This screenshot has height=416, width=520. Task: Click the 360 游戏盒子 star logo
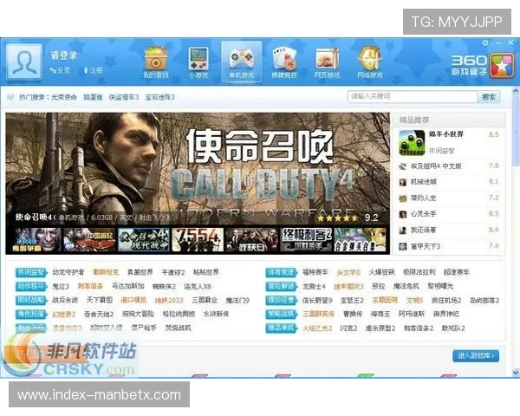501,65
